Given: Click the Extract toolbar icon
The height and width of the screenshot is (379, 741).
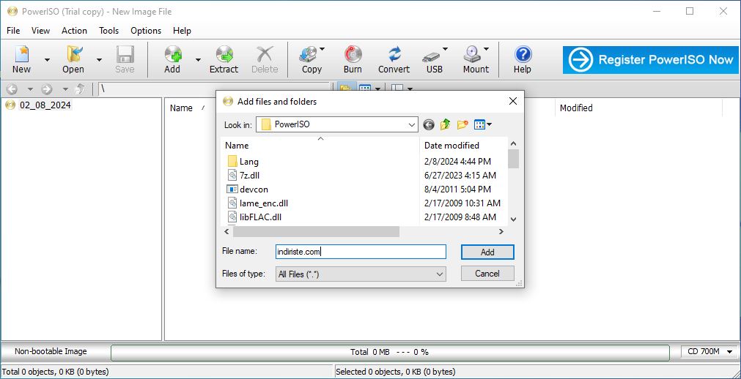Looking at the screenshot, I should (224, 59).
